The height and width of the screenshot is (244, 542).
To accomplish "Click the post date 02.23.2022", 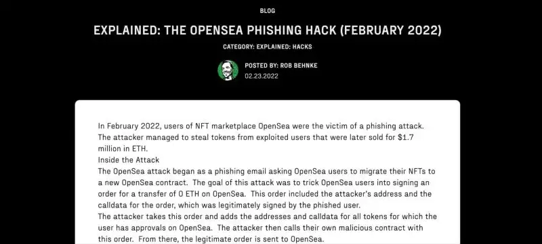I will click(x=262, y=76).
